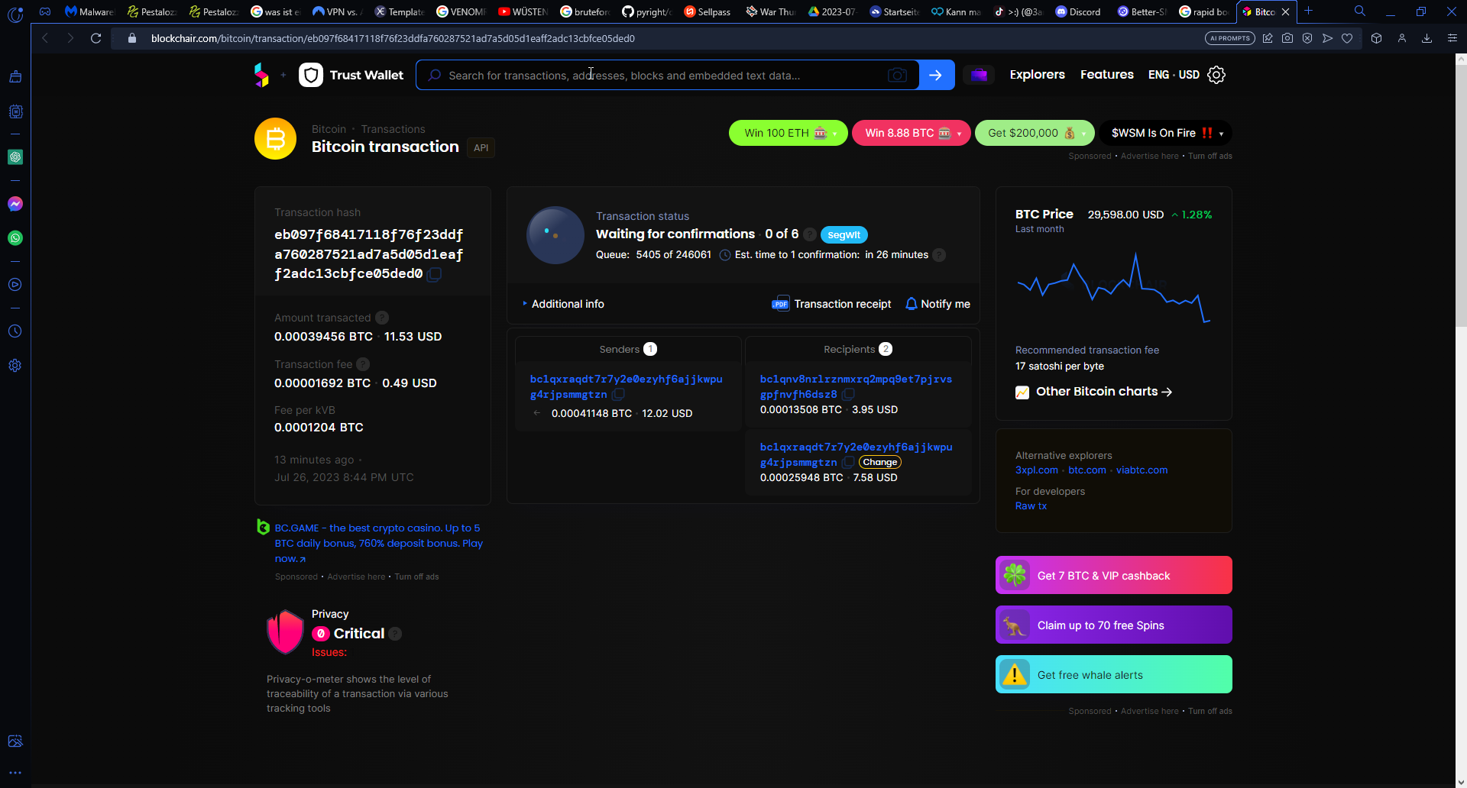Click the help icon beside Amount transacted

(x=382, y=318)
